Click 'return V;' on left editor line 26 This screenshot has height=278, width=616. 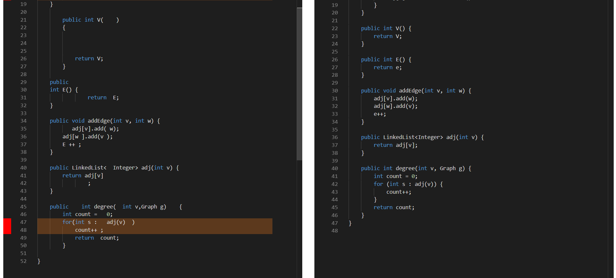tap(89, 59)
